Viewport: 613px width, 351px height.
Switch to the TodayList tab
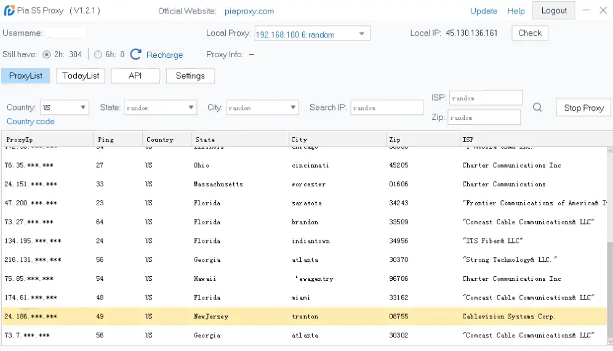click(81, 76)
